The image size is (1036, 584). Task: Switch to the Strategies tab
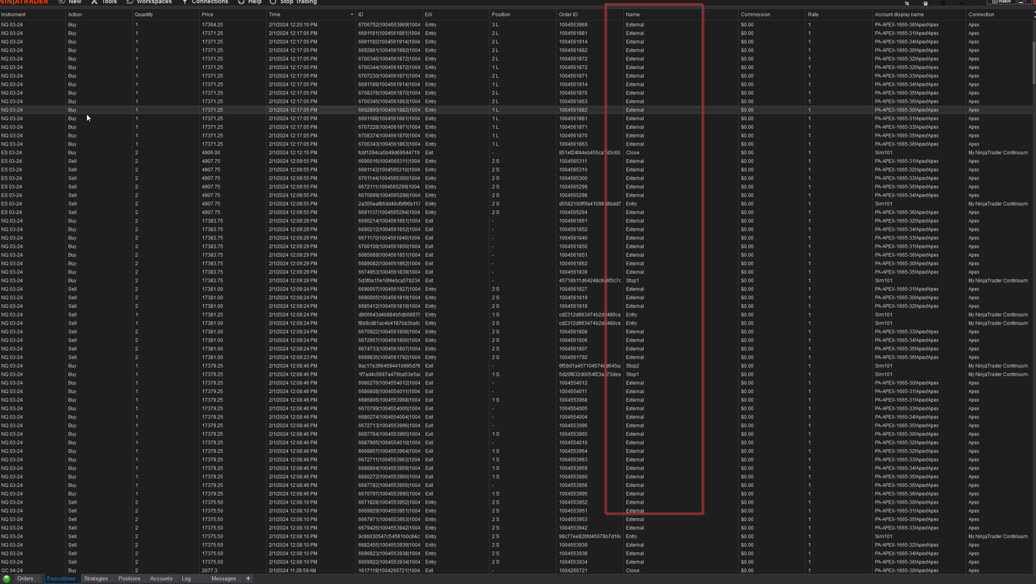[96, 579]
